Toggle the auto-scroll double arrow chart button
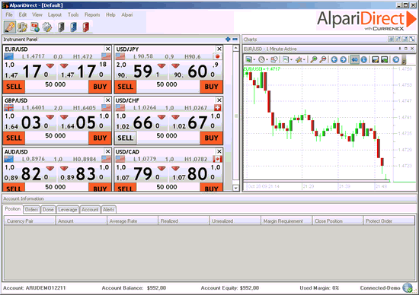Image resolution: width=419 pixels, height=295 pixels. tap(355, 59)
